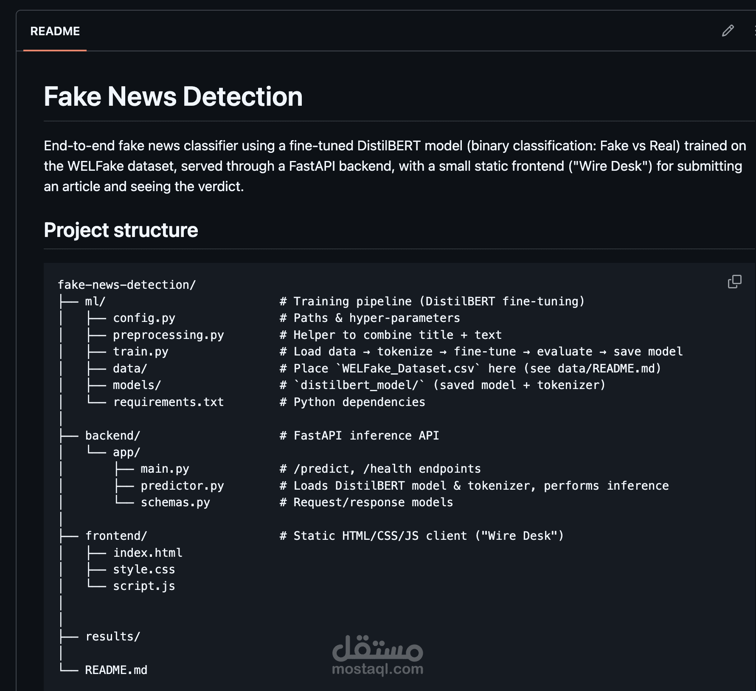Image resolution: width=756 pixels, height=691 pixels.
Task: Click the Fake News Detection heading
Action: [x=173, y=96]
